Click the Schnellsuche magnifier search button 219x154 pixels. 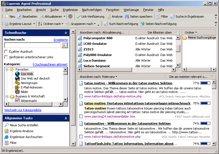pyautogui.click(x=65, y=45)
